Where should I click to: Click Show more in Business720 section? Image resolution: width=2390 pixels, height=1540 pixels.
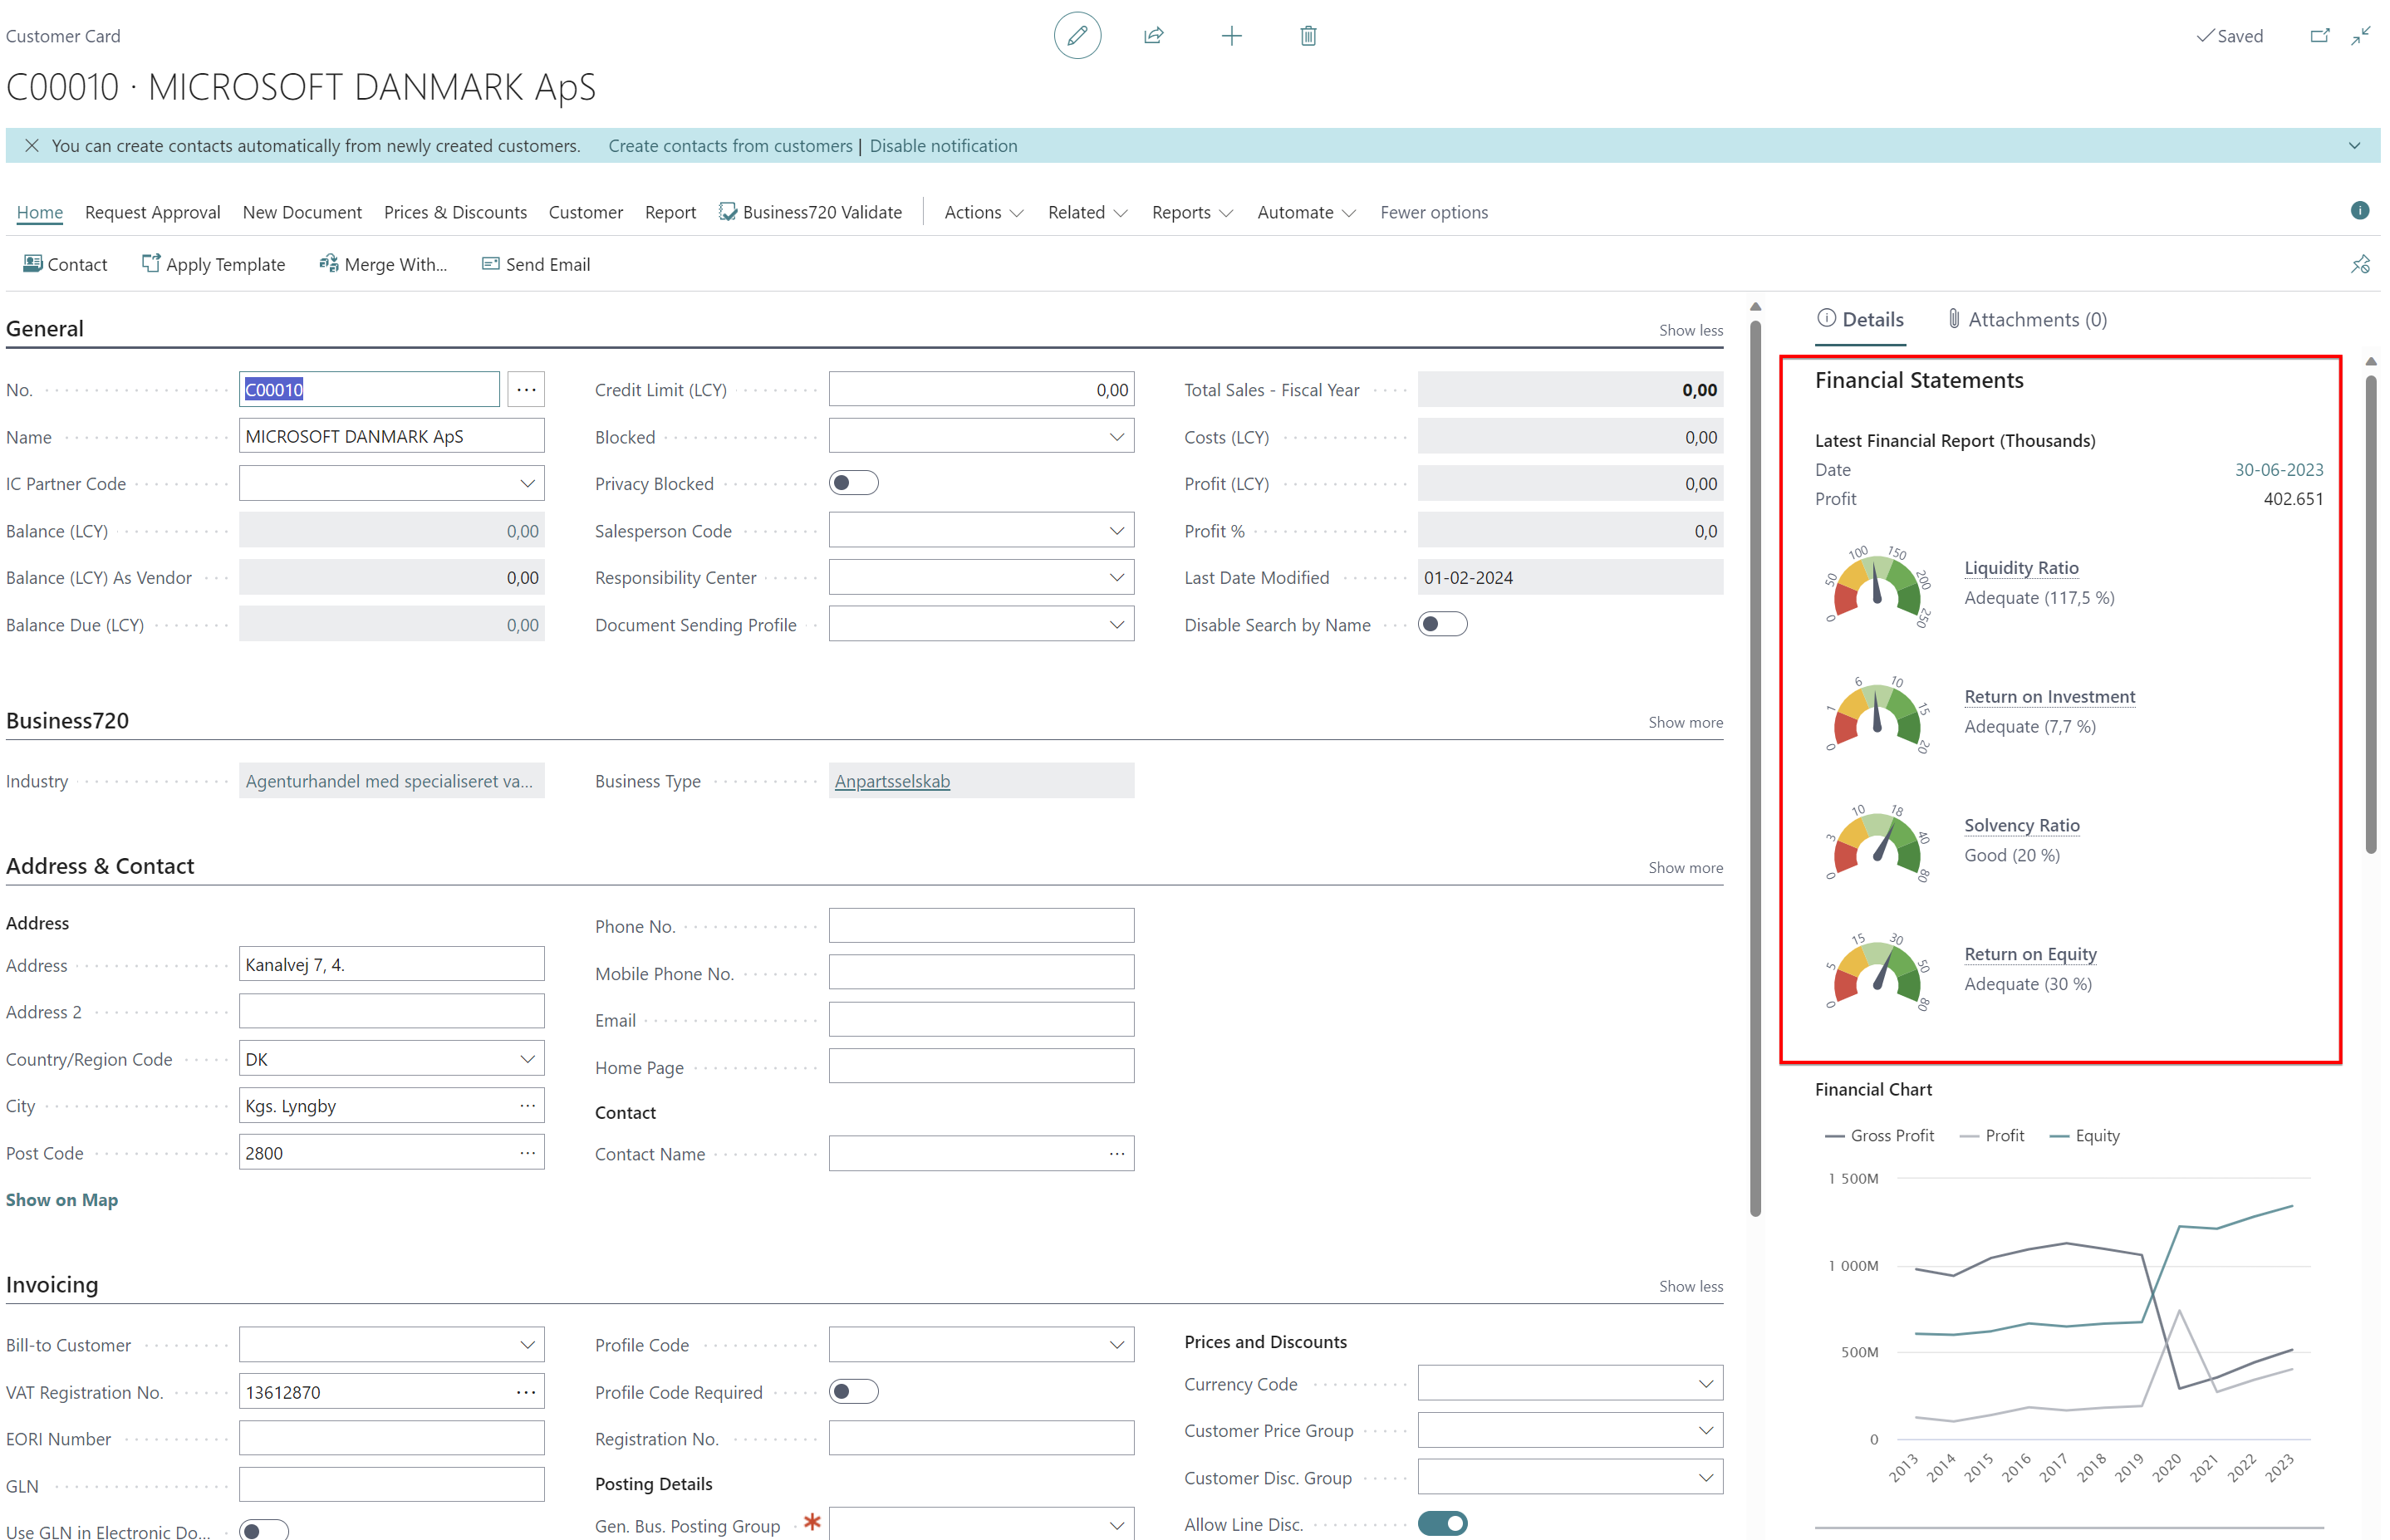click(x=1685, y=722)
